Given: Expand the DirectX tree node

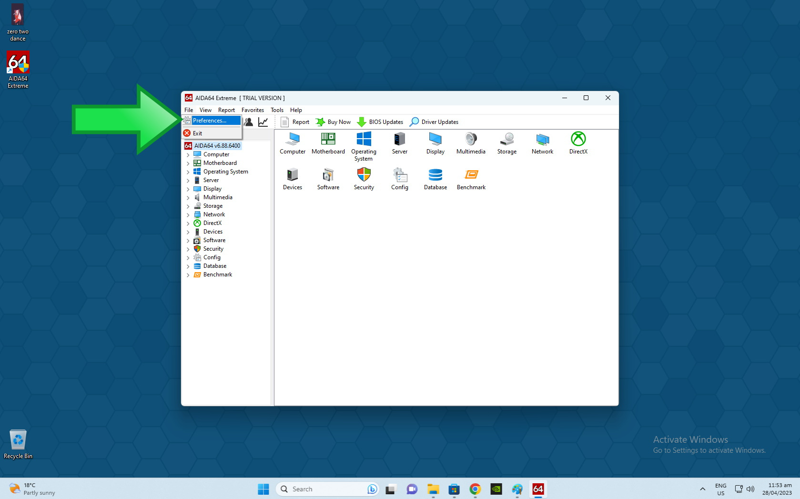Looking at the screenshot, I should [188, 224].
